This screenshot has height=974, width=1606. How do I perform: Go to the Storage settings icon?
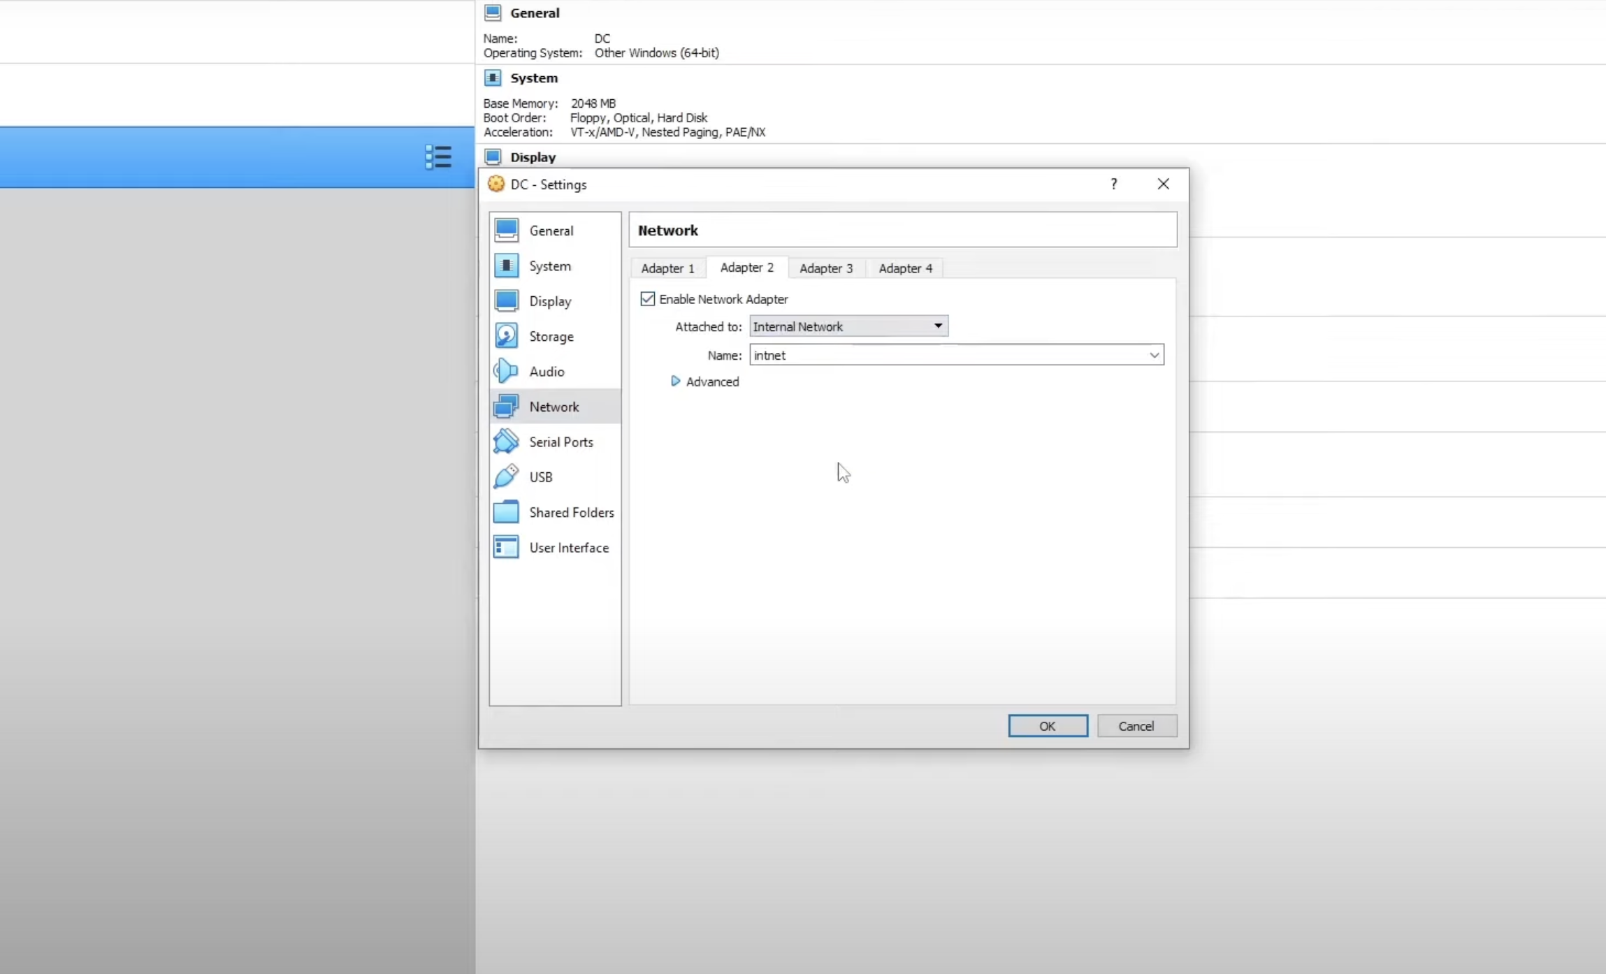pos(506,336)
